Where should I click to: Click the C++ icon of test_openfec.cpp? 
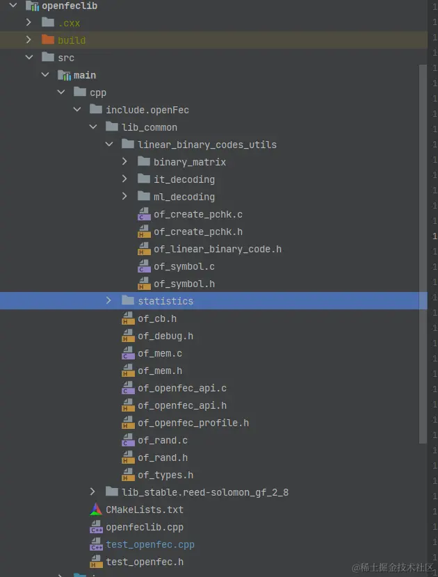pos(97,544)
